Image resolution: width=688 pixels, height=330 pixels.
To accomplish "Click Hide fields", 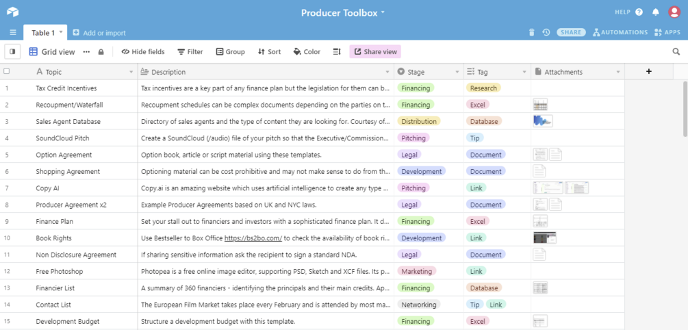I will (143, 52).
